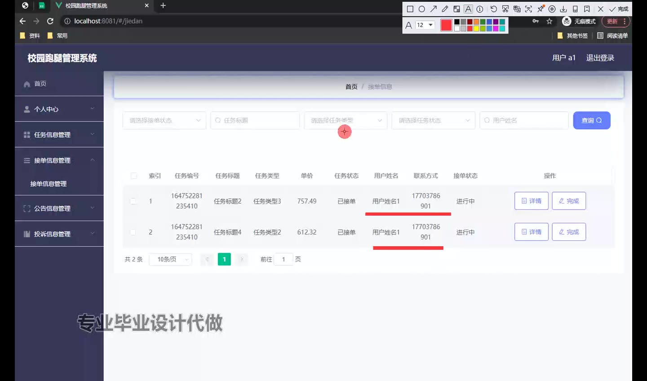Screen dimensions: 647x381
Task: Undo the last annotation
Action: pyautogui.click(x=493, y=9)
